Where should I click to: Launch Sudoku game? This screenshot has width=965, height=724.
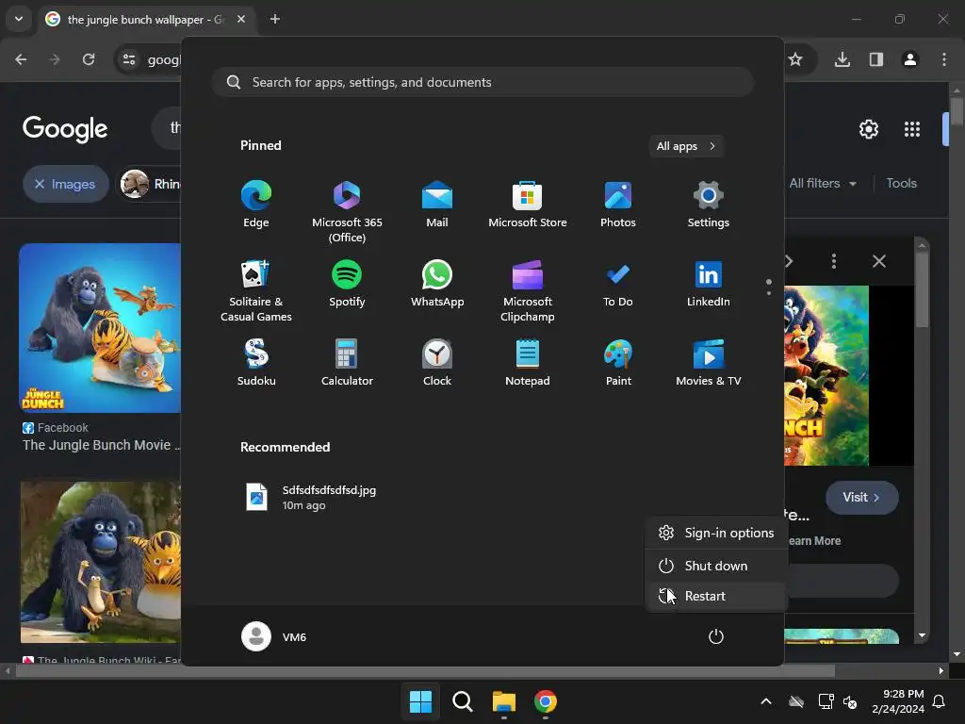coord(256,363)
